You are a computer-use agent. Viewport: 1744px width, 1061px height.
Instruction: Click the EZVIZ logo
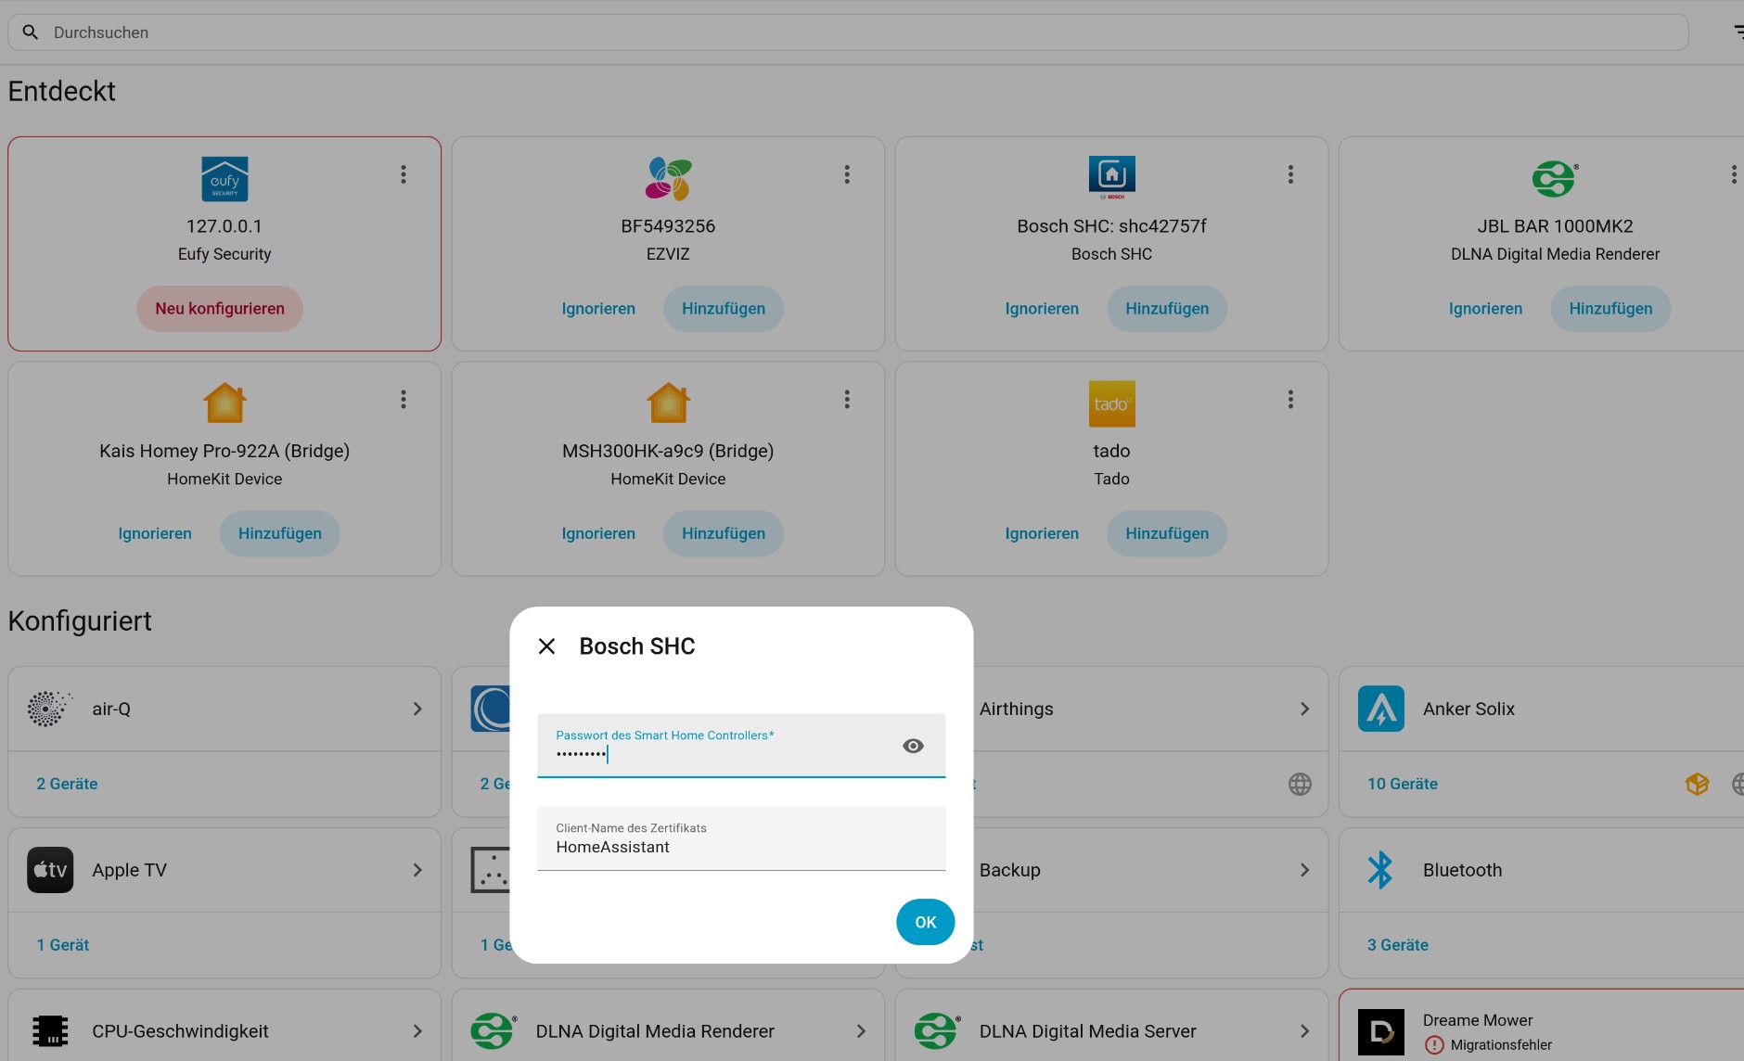click(x=668, y=179)
